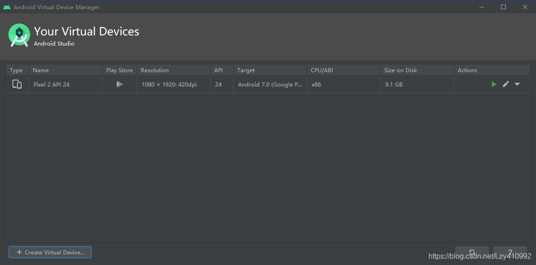Open more actions dropdown for Pixel 2

coord(517,84)
